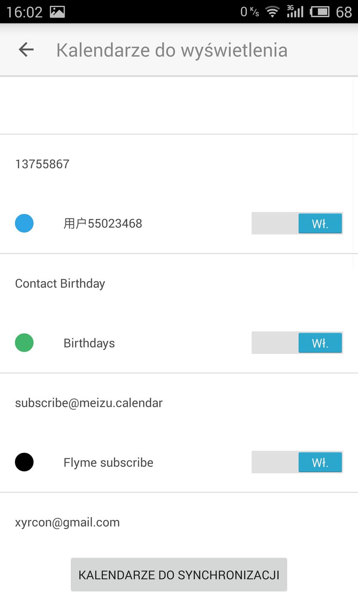Viewport: 358px width, 597px height.
Task: Tap the 16:02 clock in status bar
Action: [x=24, y=12]
